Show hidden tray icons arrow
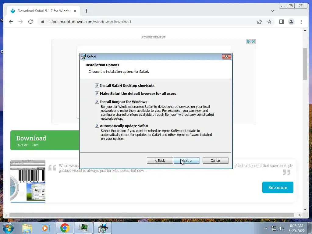The image size is (312, 234). pos(266,228)
